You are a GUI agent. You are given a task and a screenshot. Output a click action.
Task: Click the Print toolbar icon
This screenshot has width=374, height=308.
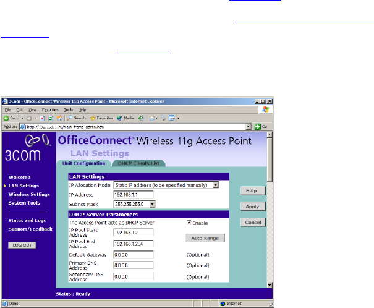163,118
